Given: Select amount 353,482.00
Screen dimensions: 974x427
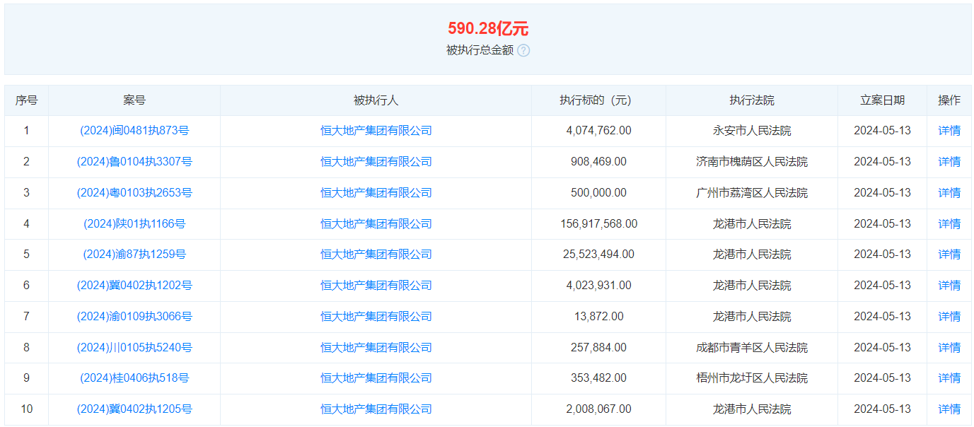Looking at the screenshot, I should click(598, 378).
